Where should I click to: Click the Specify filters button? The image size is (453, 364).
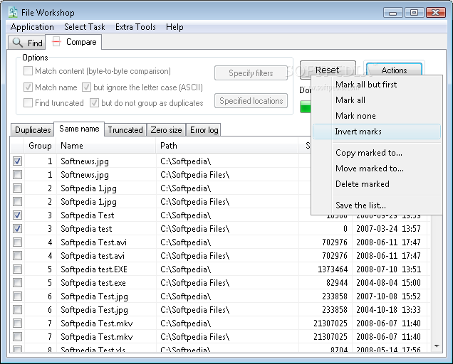251,73
